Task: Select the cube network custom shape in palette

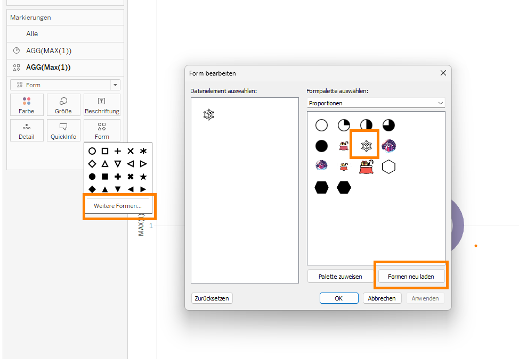Action: pos(366,146)
